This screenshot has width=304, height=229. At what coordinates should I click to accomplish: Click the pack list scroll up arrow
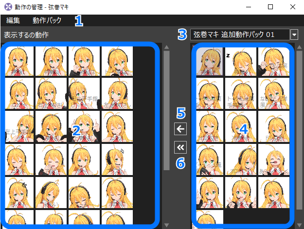(x=299, y=47)
